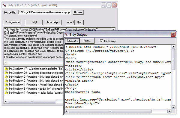
Task: Click the '$titrebarre"; ?&gt;' output line
Action: point(83,92)
